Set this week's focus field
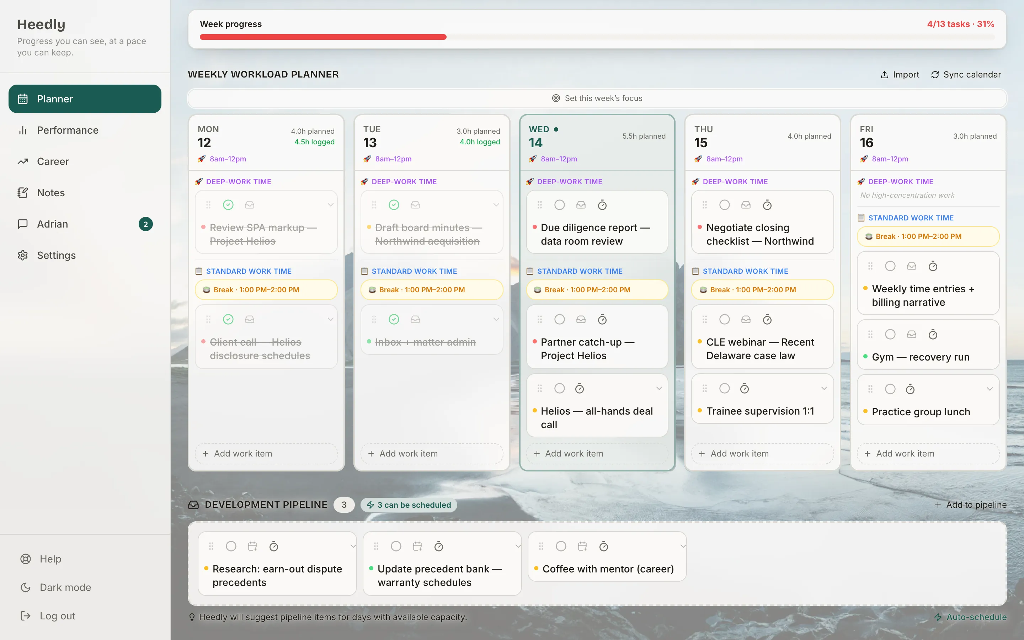 [x=597, y=98]
